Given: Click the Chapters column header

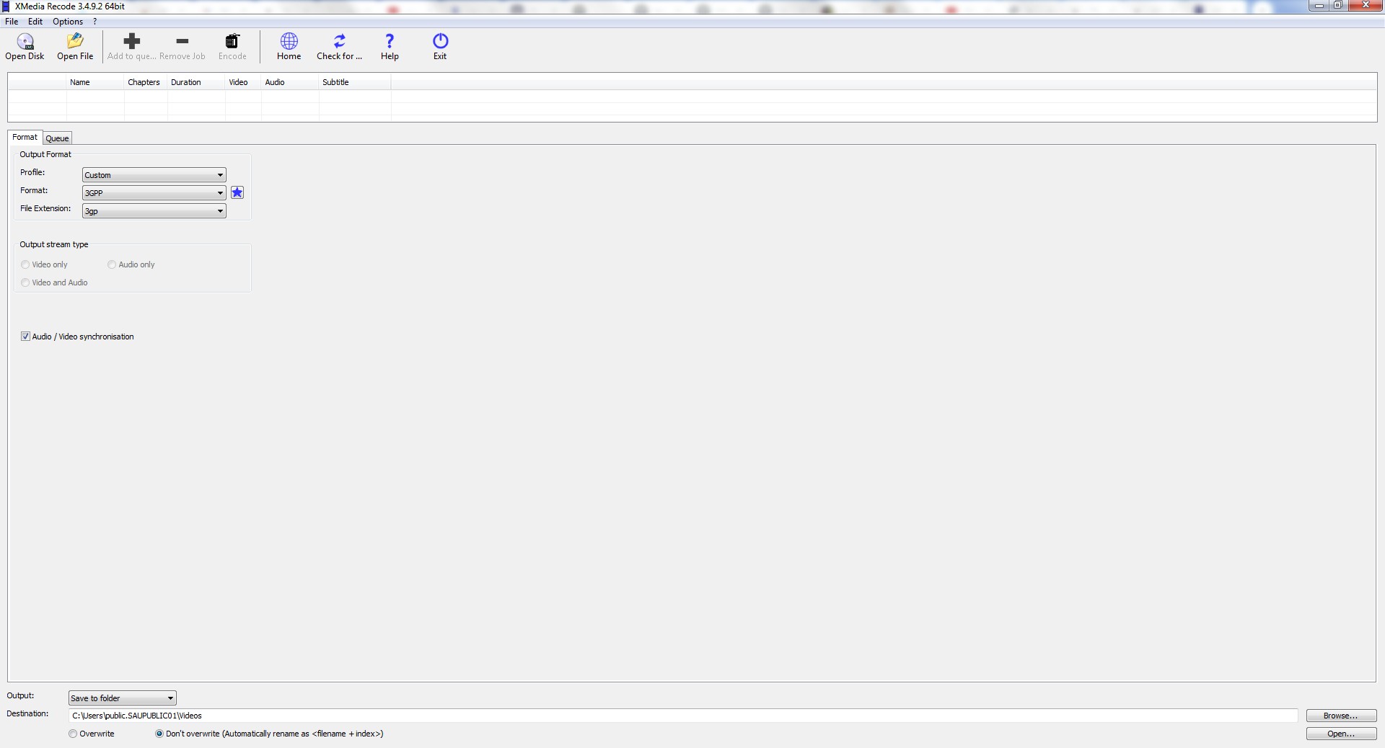Looking at the screenshot, I should click(x=146, y=82).
